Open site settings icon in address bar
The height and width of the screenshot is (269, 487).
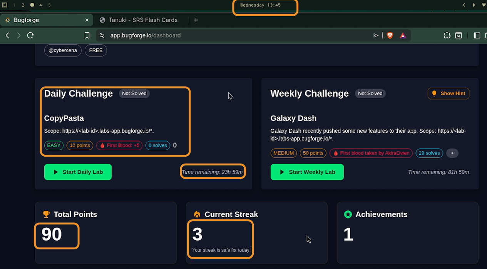102,35
